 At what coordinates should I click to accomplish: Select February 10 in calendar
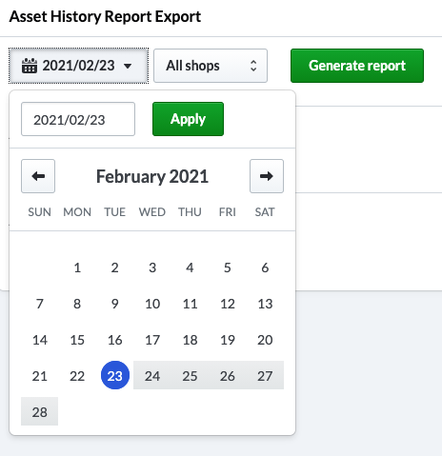(152, 304)
